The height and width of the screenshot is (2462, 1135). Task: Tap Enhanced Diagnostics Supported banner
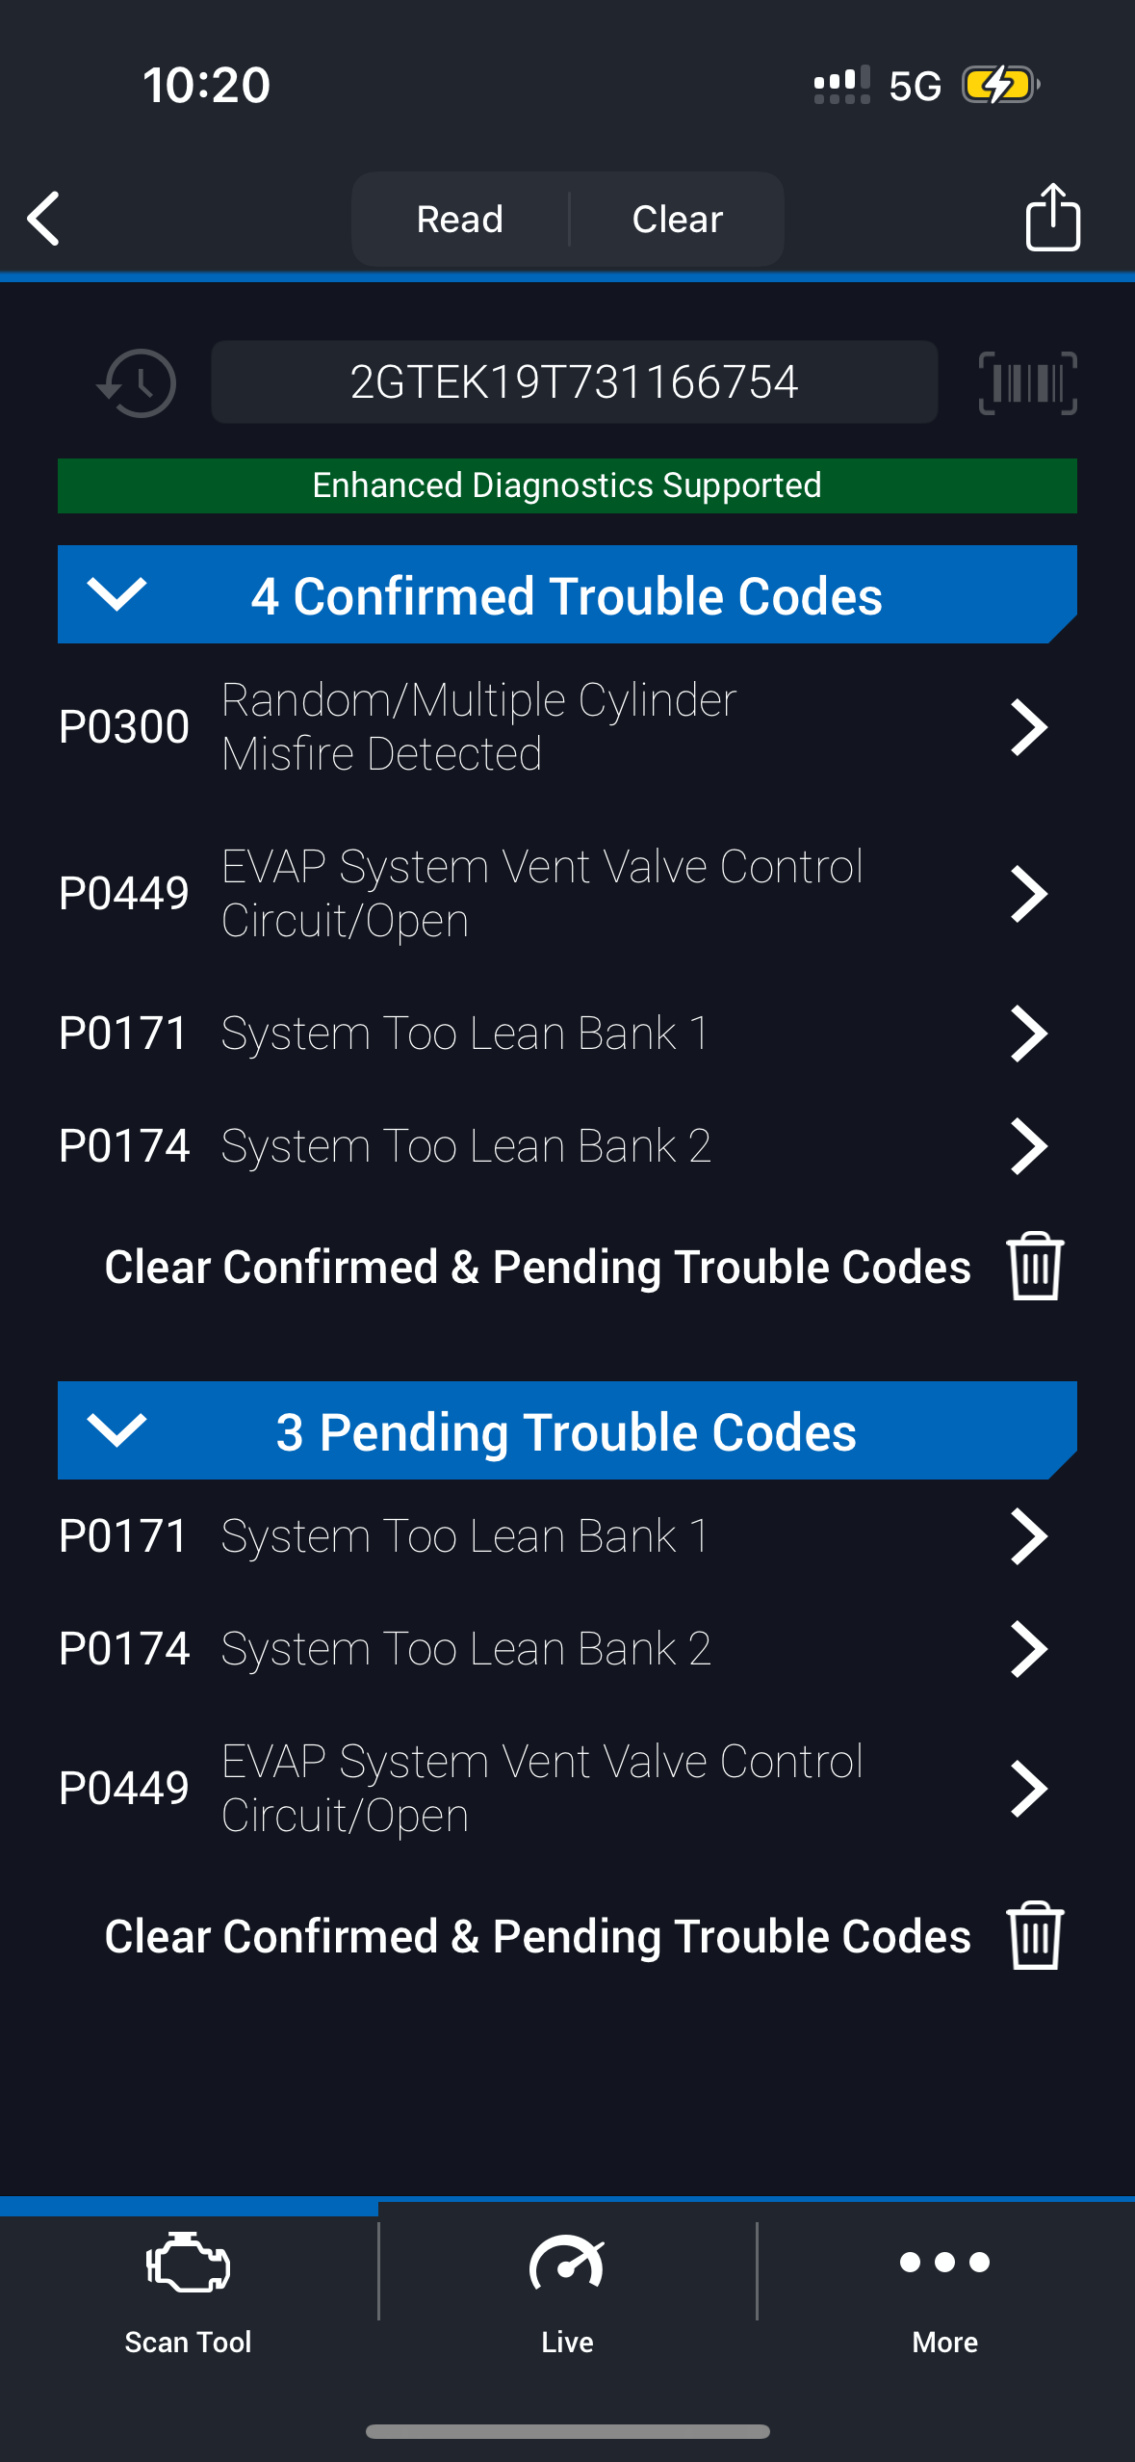pos(567,485)
